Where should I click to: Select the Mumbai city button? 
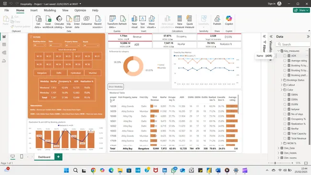93,73
